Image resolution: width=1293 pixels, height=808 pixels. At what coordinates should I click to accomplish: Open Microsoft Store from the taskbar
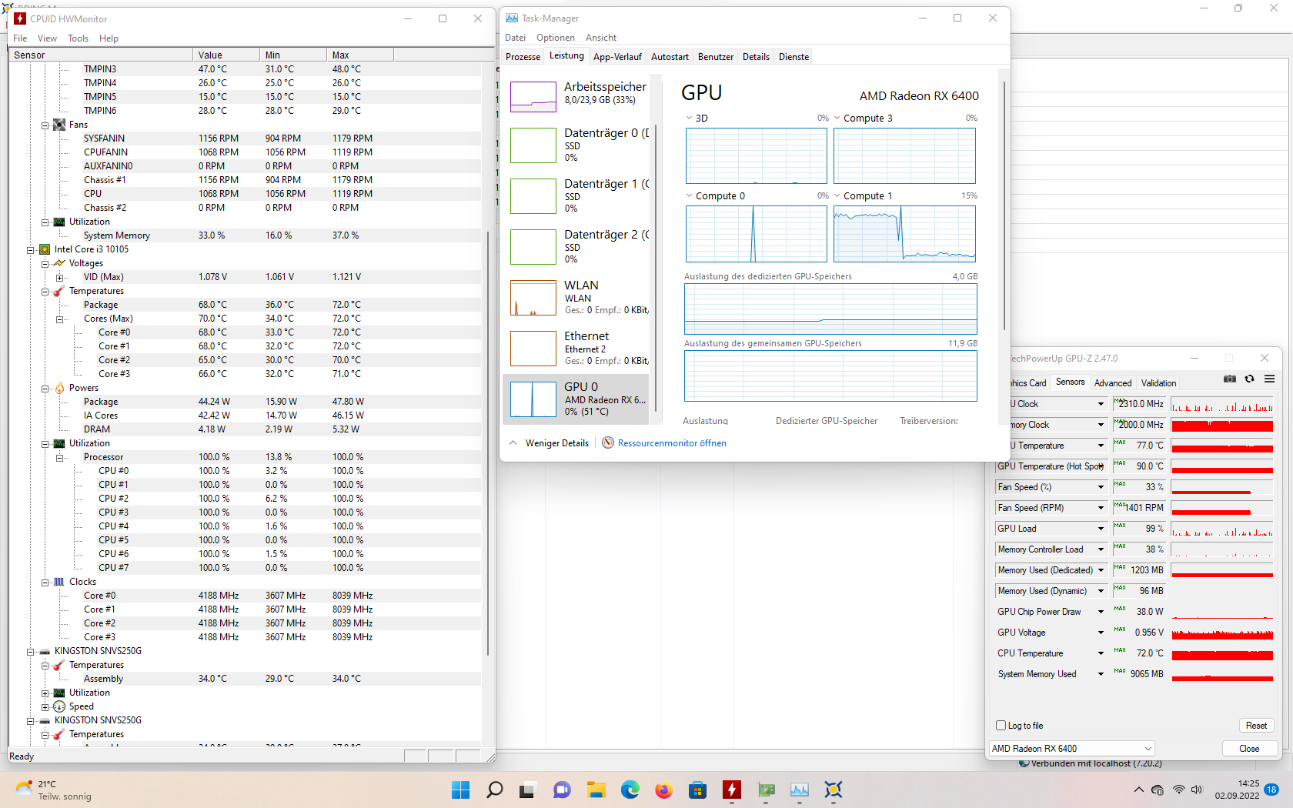tap(698, 790)
